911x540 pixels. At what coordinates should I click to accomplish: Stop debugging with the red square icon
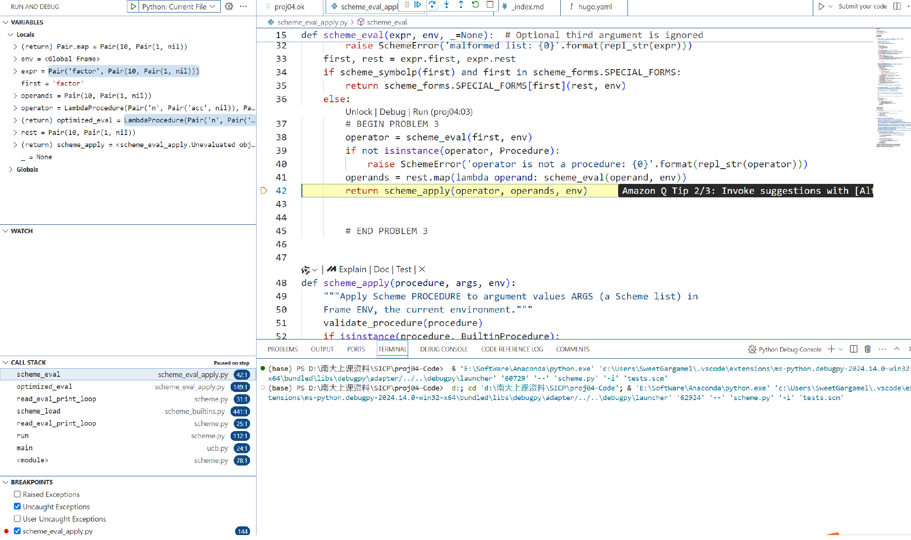click(490, 5)
